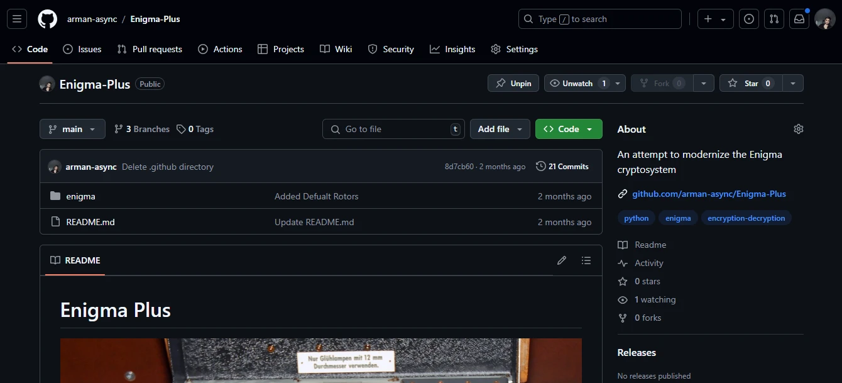
Task: Open the Pull requests tab
Action: click(x=150, y=49)
